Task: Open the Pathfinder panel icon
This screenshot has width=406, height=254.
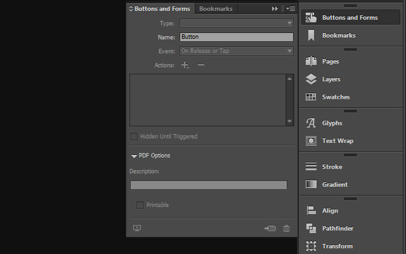Action: [311, 229]
